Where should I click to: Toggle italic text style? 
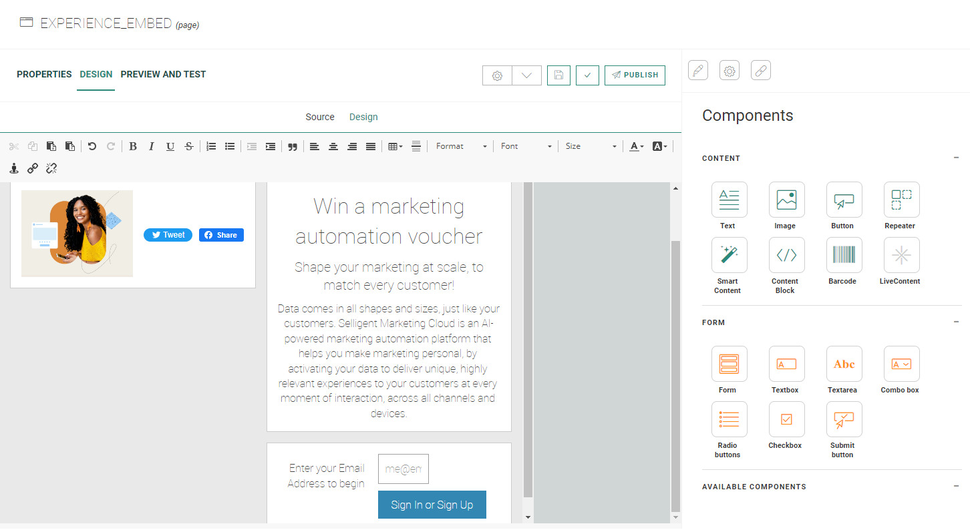[x=152, y=146]
